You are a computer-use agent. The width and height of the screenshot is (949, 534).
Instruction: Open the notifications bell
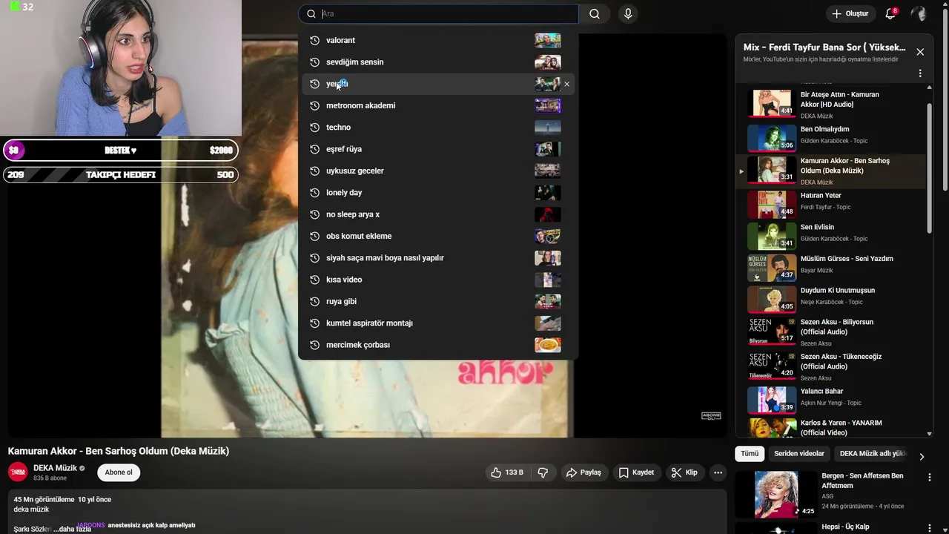890,13
